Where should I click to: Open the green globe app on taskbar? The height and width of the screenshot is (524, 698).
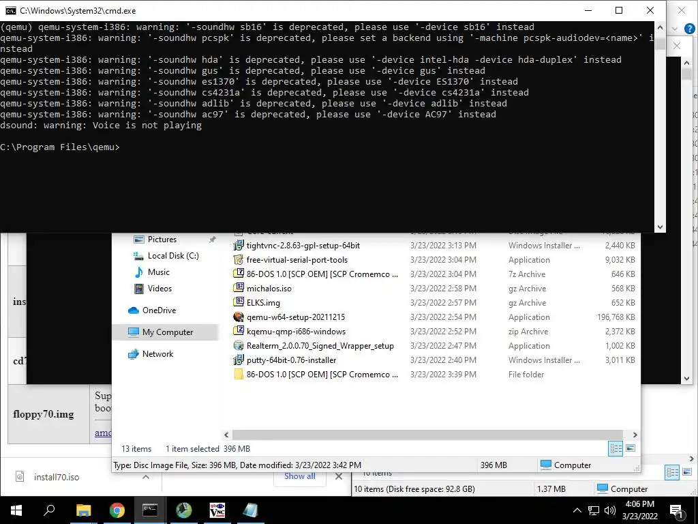coord(184,510)
